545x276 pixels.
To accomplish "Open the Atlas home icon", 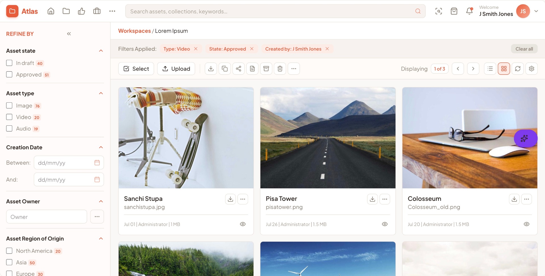I will click(51, 11).
